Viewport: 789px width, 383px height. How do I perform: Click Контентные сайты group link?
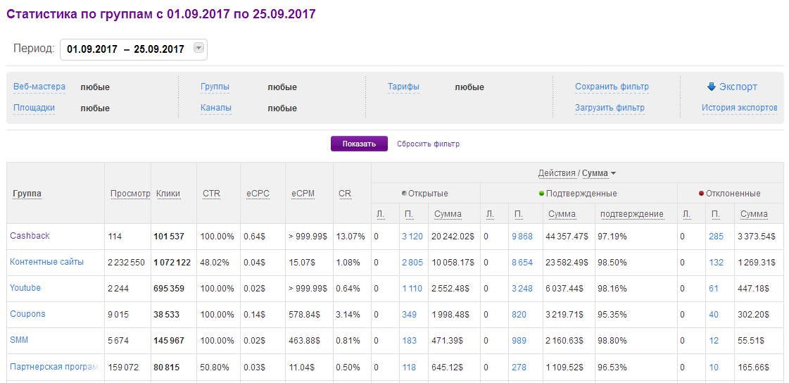(x=46, y=262)
